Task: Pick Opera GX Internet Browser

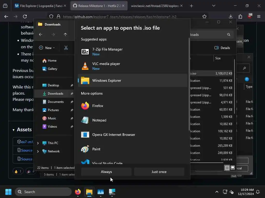Action: tap(133, 135)
